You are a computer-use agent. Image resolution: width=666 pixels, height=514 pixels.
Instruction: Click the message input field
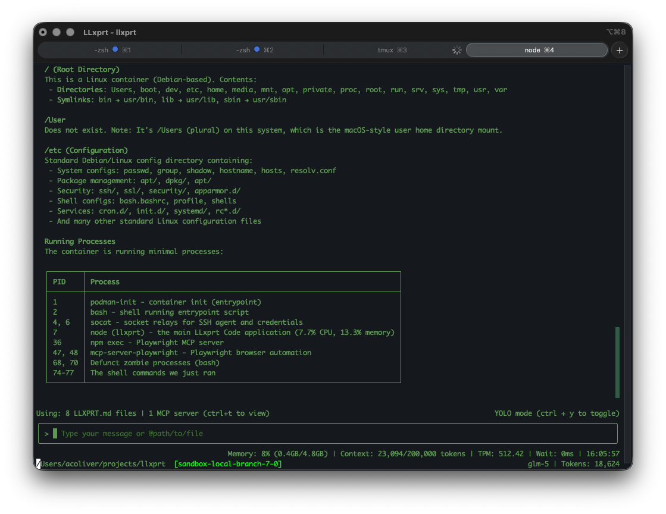point(332,433)
